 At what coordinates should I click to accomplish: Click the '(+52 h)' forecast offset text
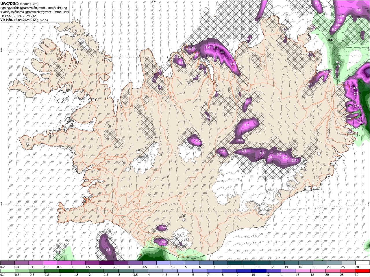tap(42, 20)
